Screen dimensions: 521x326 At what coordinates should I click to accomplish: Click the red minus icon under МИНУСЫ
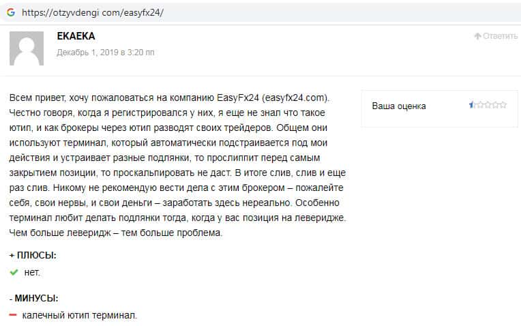tap(13, 315)
